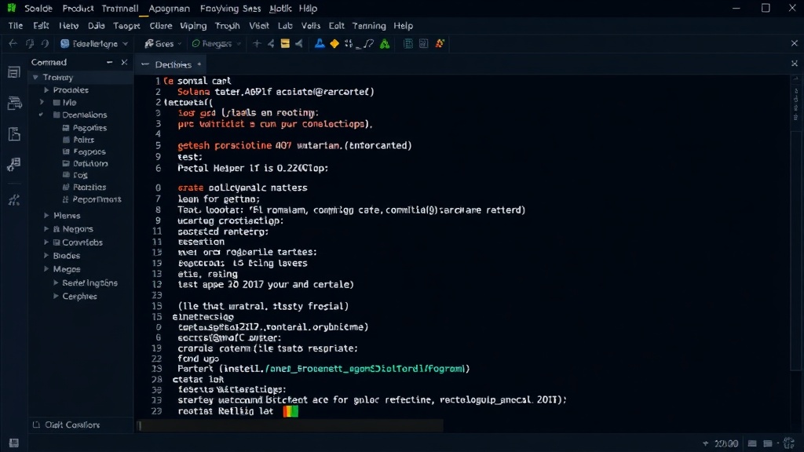Open the tools sidebar icon below divider
This screenshot has width=804, height=452.
pos(14,200)
